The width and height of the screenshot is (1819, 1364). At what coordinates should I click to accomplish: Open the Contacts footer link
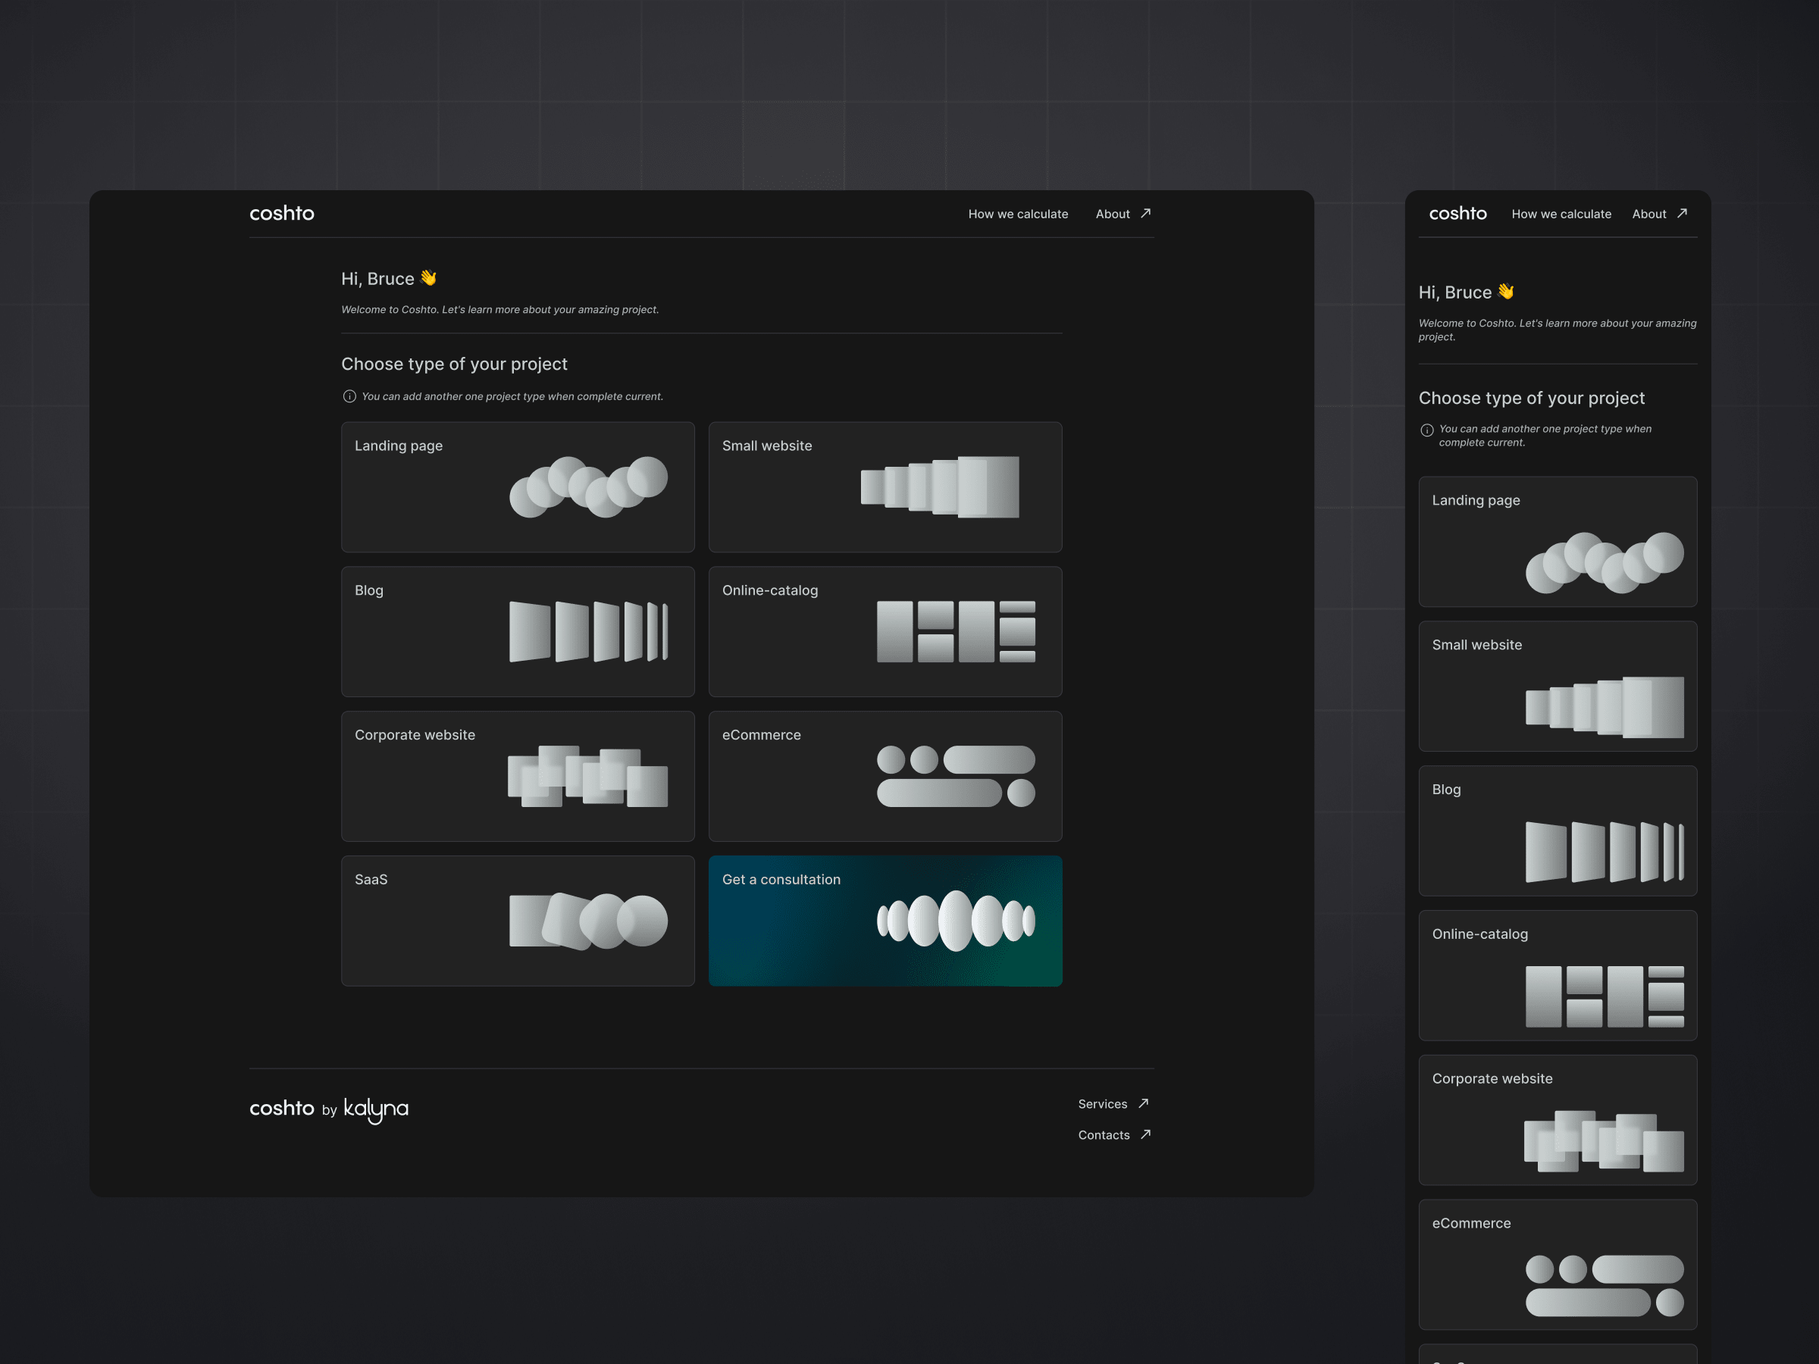click(x=1104, y=1135)
